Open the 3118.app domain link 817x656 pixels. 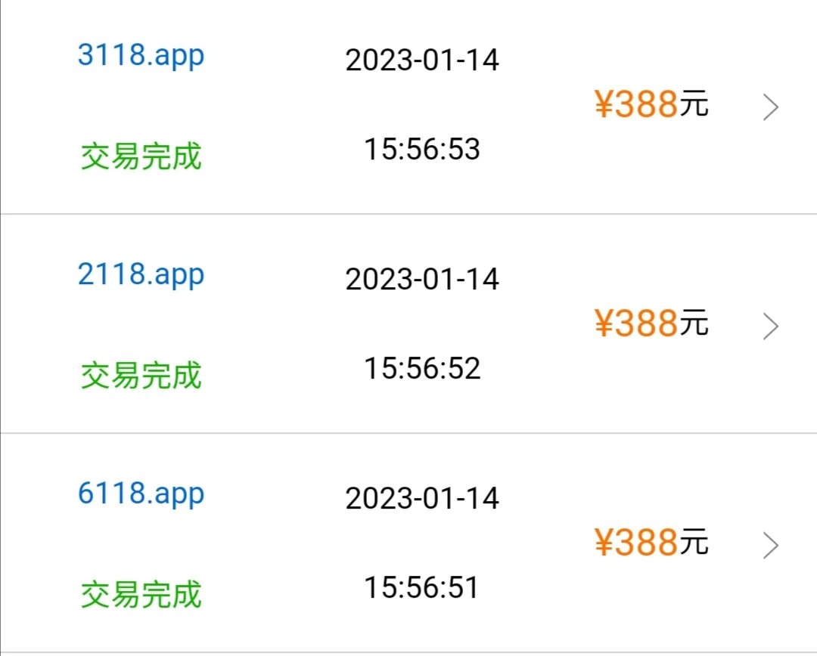(141, 57)
